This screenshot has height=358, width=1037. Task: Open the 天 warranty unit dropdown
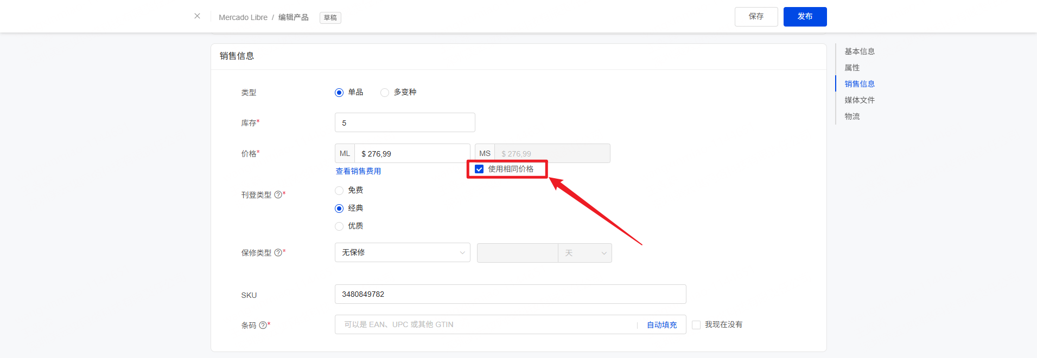pyautogui.click(x=584, y=253)
